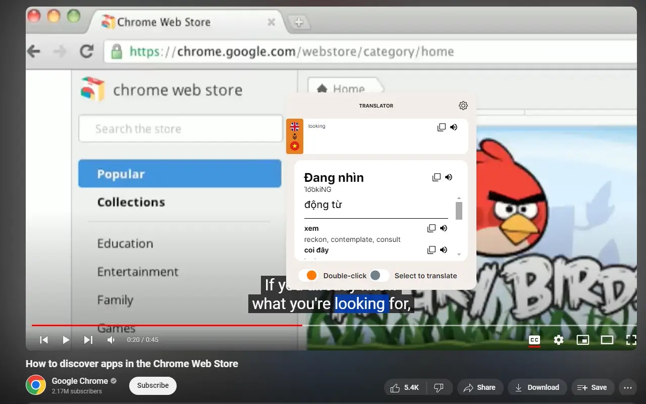Click the Home tab in the video frame

point(346,88)
